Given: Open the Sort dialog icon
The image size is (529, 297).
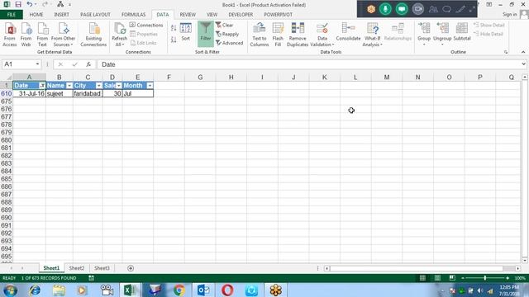Looking at the screenshot, I should 185,32.
